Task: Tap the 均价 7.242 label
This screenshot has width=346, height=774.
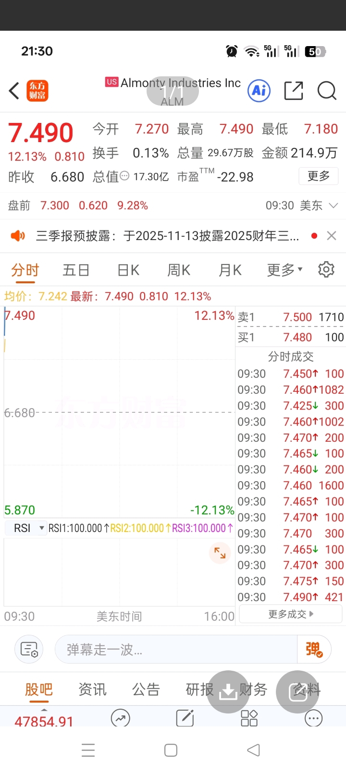Action: tap(36, 296)
